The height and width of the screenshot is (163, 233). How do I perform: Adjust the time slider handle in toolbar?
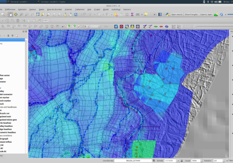(x=196, y=27)
